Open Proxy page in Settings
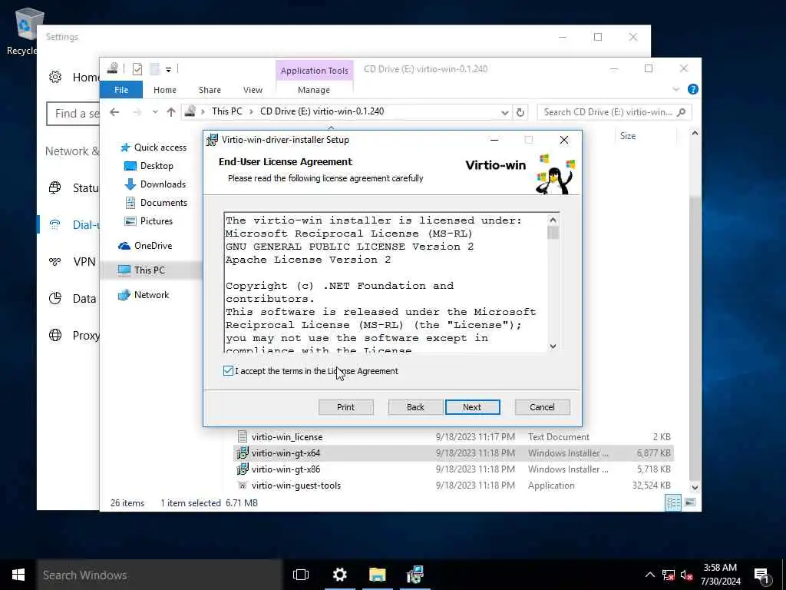Viewport: 786px width, 590px height. click(x=73, y=335)
